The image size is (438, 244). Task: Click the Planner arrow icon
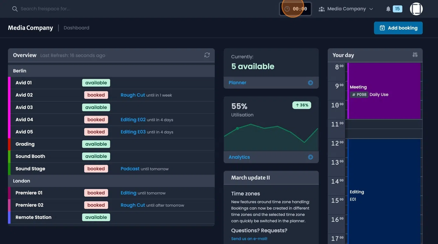(310, 83)
